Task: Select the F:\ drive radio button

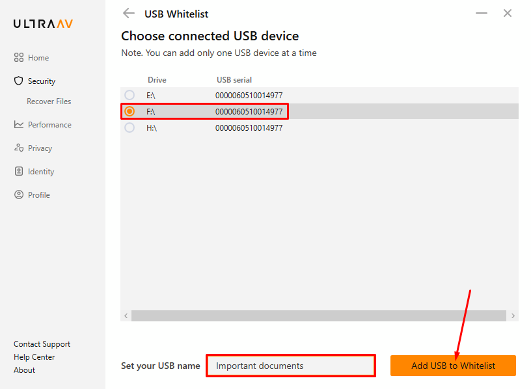Action: click(129, 111)
